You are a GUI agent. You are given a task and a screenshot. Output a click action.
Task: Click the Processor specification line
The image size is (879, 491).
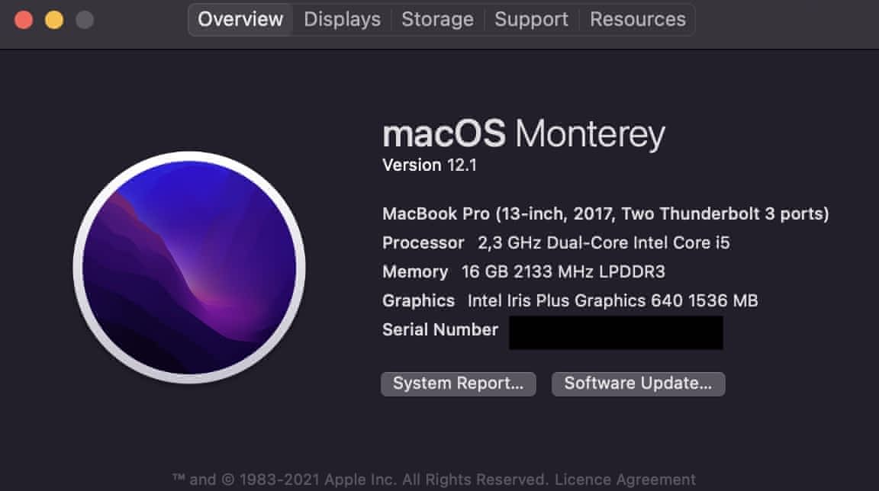point(555,242)
